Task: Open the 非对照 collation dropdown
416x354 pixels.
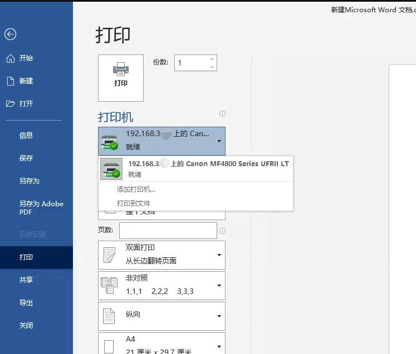Action: (161, 286)
